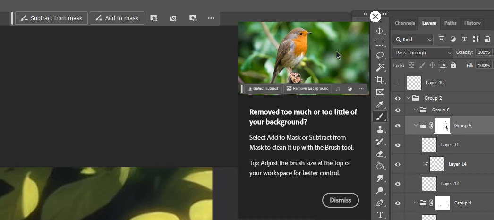Select the Crop tool

[x=380, y=80]
